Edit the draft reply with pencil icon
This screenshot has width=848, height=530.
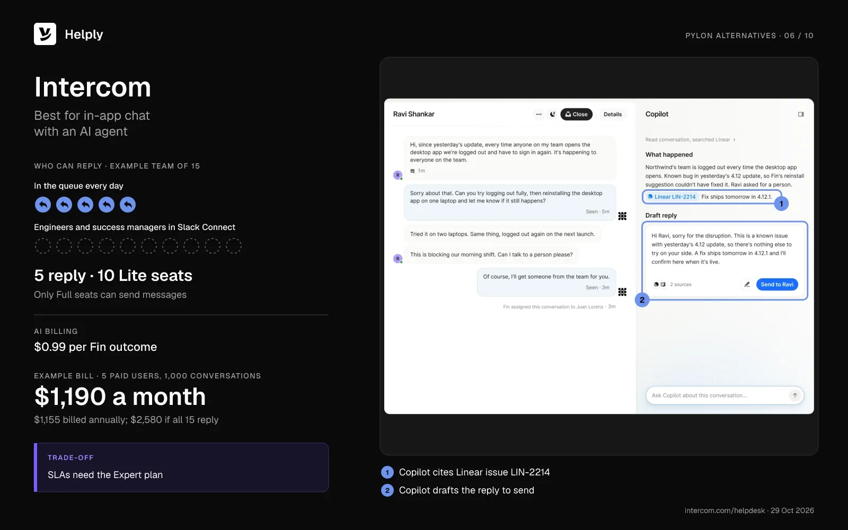[747, 285]
